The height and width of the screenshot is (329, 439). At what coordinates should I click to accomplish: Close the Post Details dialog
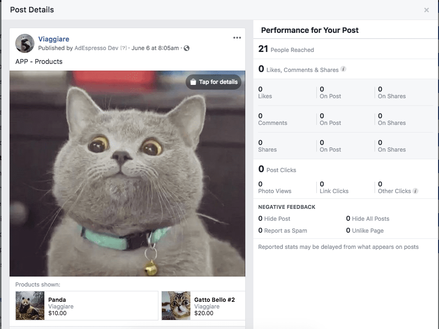427,10
